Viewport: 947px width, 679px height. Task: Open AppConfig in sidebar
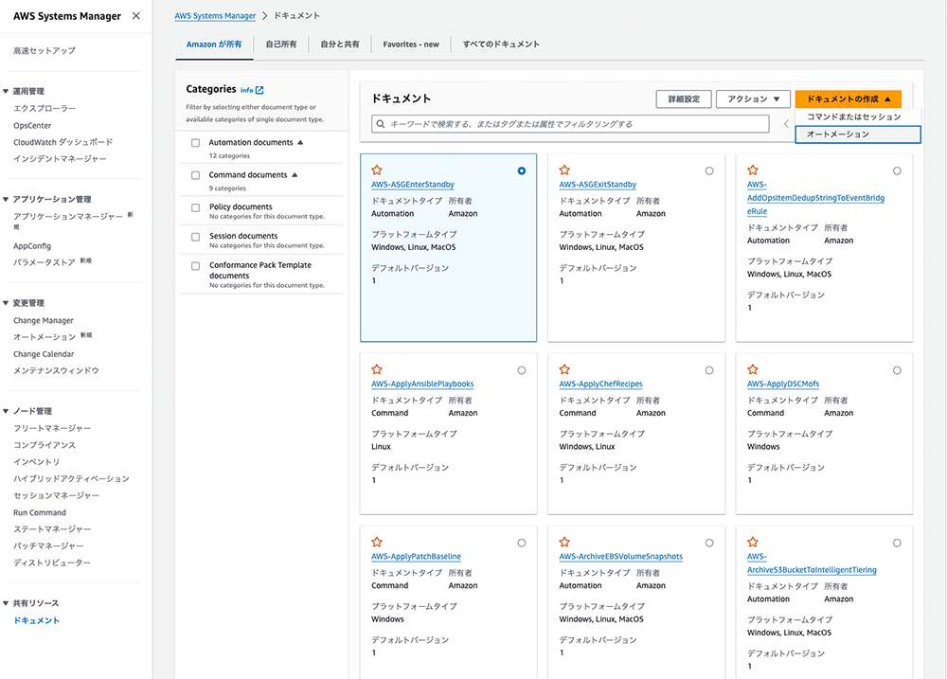(32, 246)
